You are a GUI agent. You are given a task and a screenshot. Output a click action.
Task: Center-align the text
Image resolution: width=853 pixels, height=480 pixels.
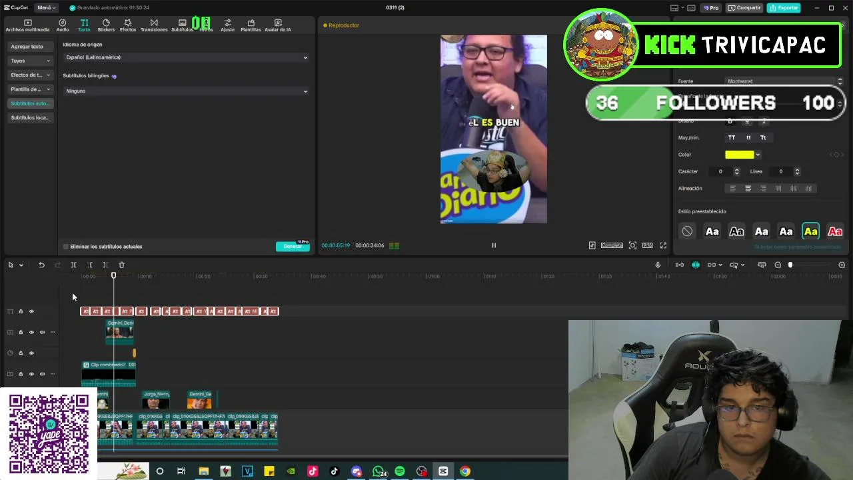748,189
